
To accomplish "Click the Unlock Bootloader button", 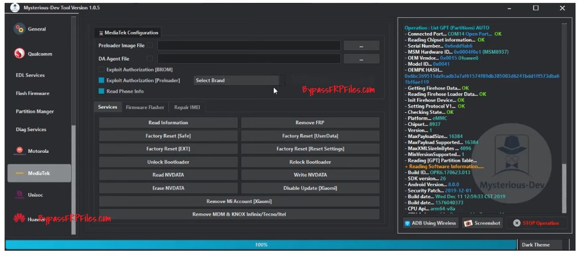I will point(168,162).
